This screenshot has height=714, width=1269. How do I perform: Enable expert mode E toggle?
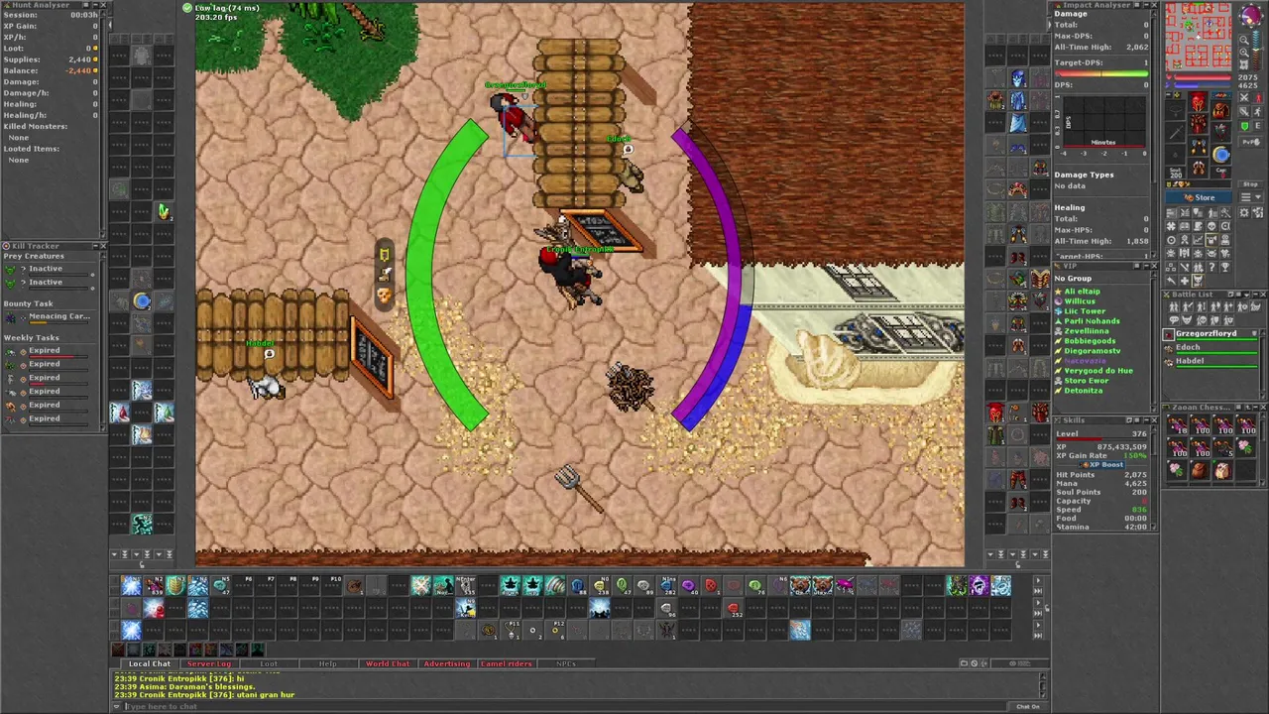click(1257, 125)
